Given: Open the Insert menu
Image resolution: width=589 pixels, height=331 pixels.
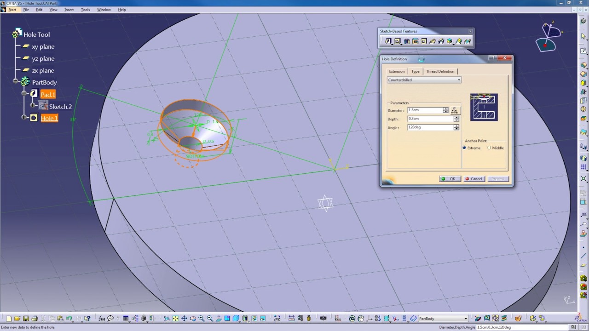Looking at the screenshot, I should click(69, 10).
